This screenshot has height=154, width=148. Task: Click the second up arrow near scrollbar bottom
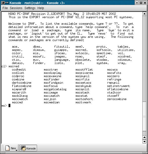tap(144, 137)
